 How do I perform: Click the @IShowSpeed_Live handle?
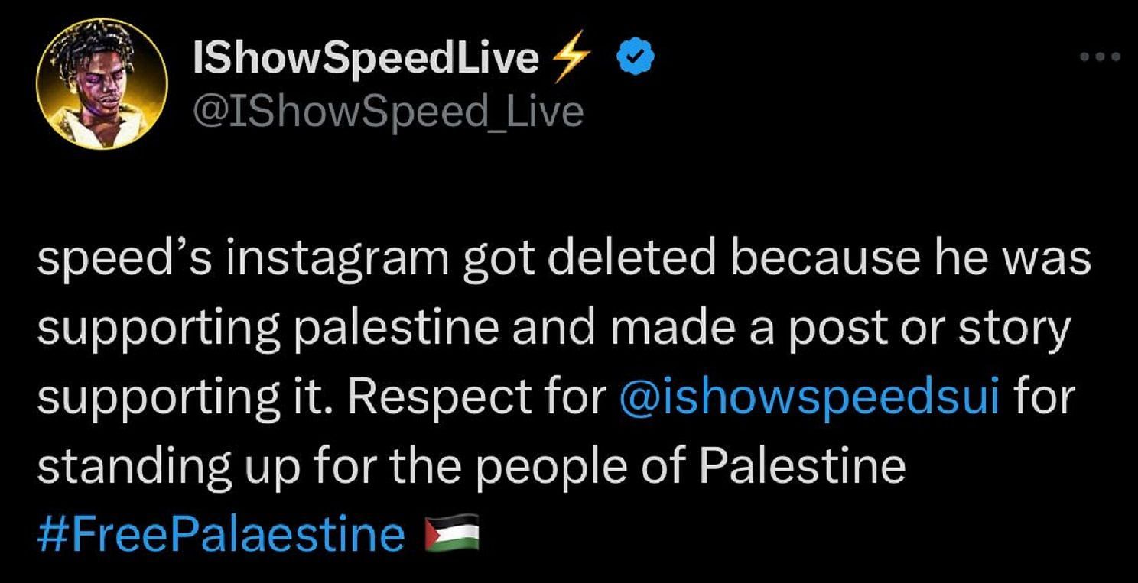tap(389, 112)
